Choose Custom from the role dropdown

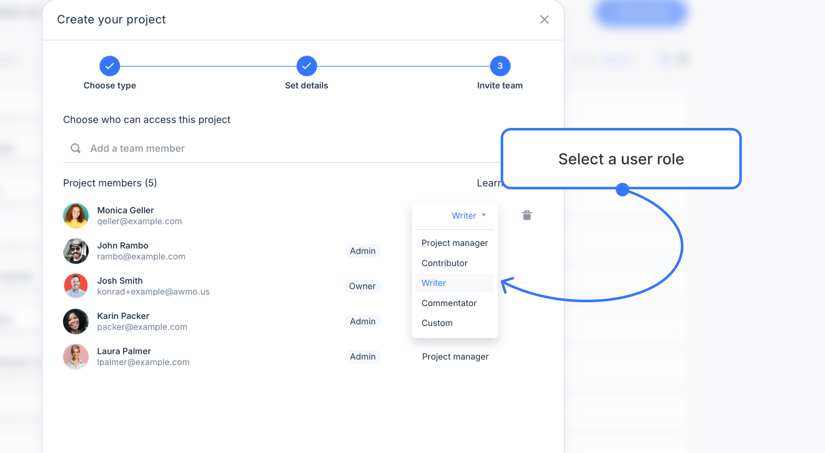(437, 323)
